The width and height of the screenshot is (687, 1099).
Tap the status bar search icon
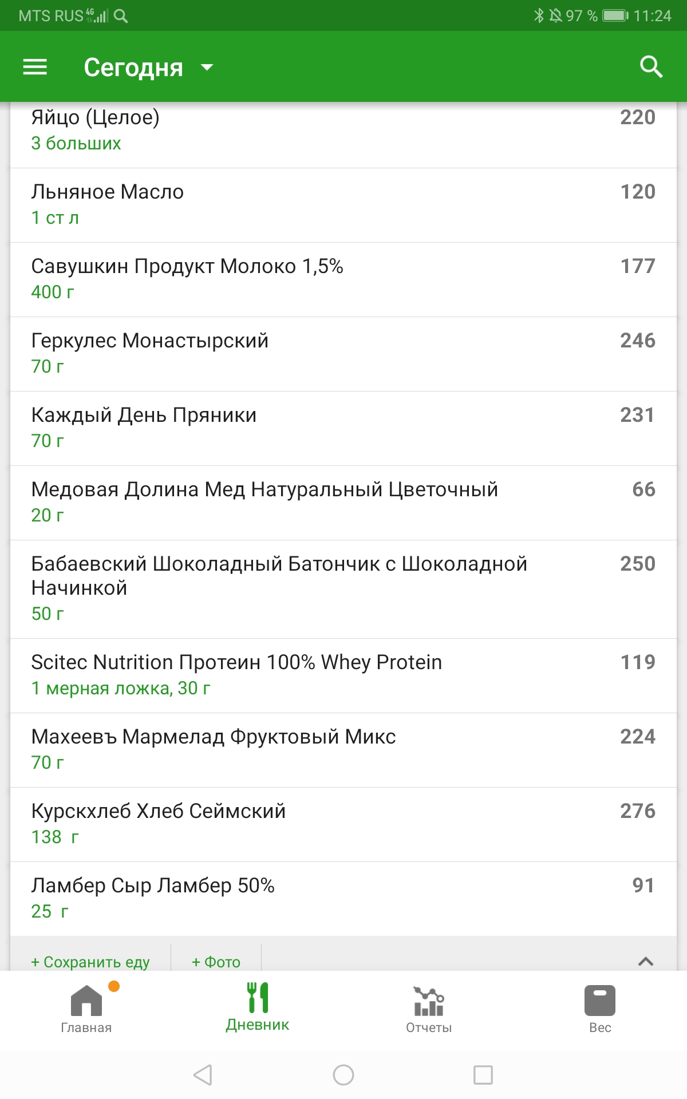pyautogui.click(x=121, y=16)
